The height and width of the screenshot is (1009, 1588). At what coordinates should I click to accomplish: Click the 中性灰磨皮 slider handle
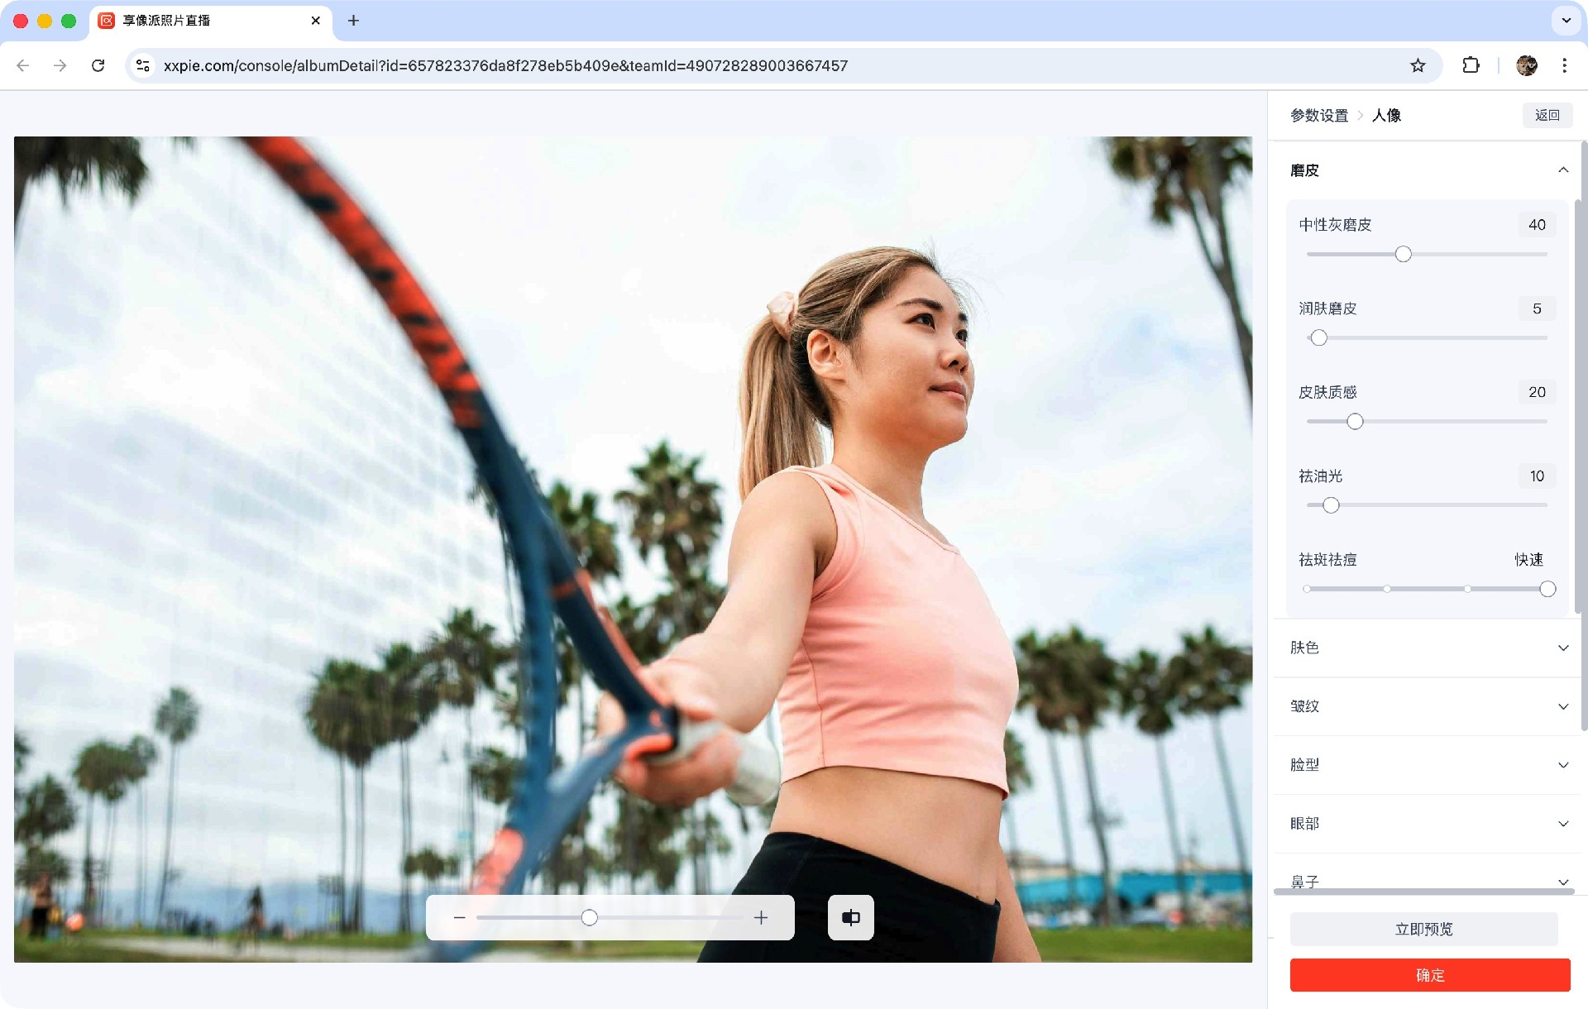click(x=1403, y=254)
